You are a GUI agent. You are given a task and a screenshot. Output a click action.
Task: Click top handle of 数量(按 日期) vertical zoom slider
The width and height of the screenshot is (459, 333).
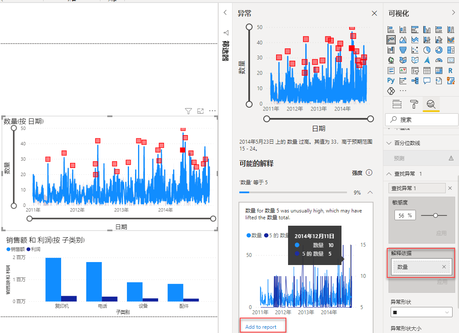click(x=14, y=128)
